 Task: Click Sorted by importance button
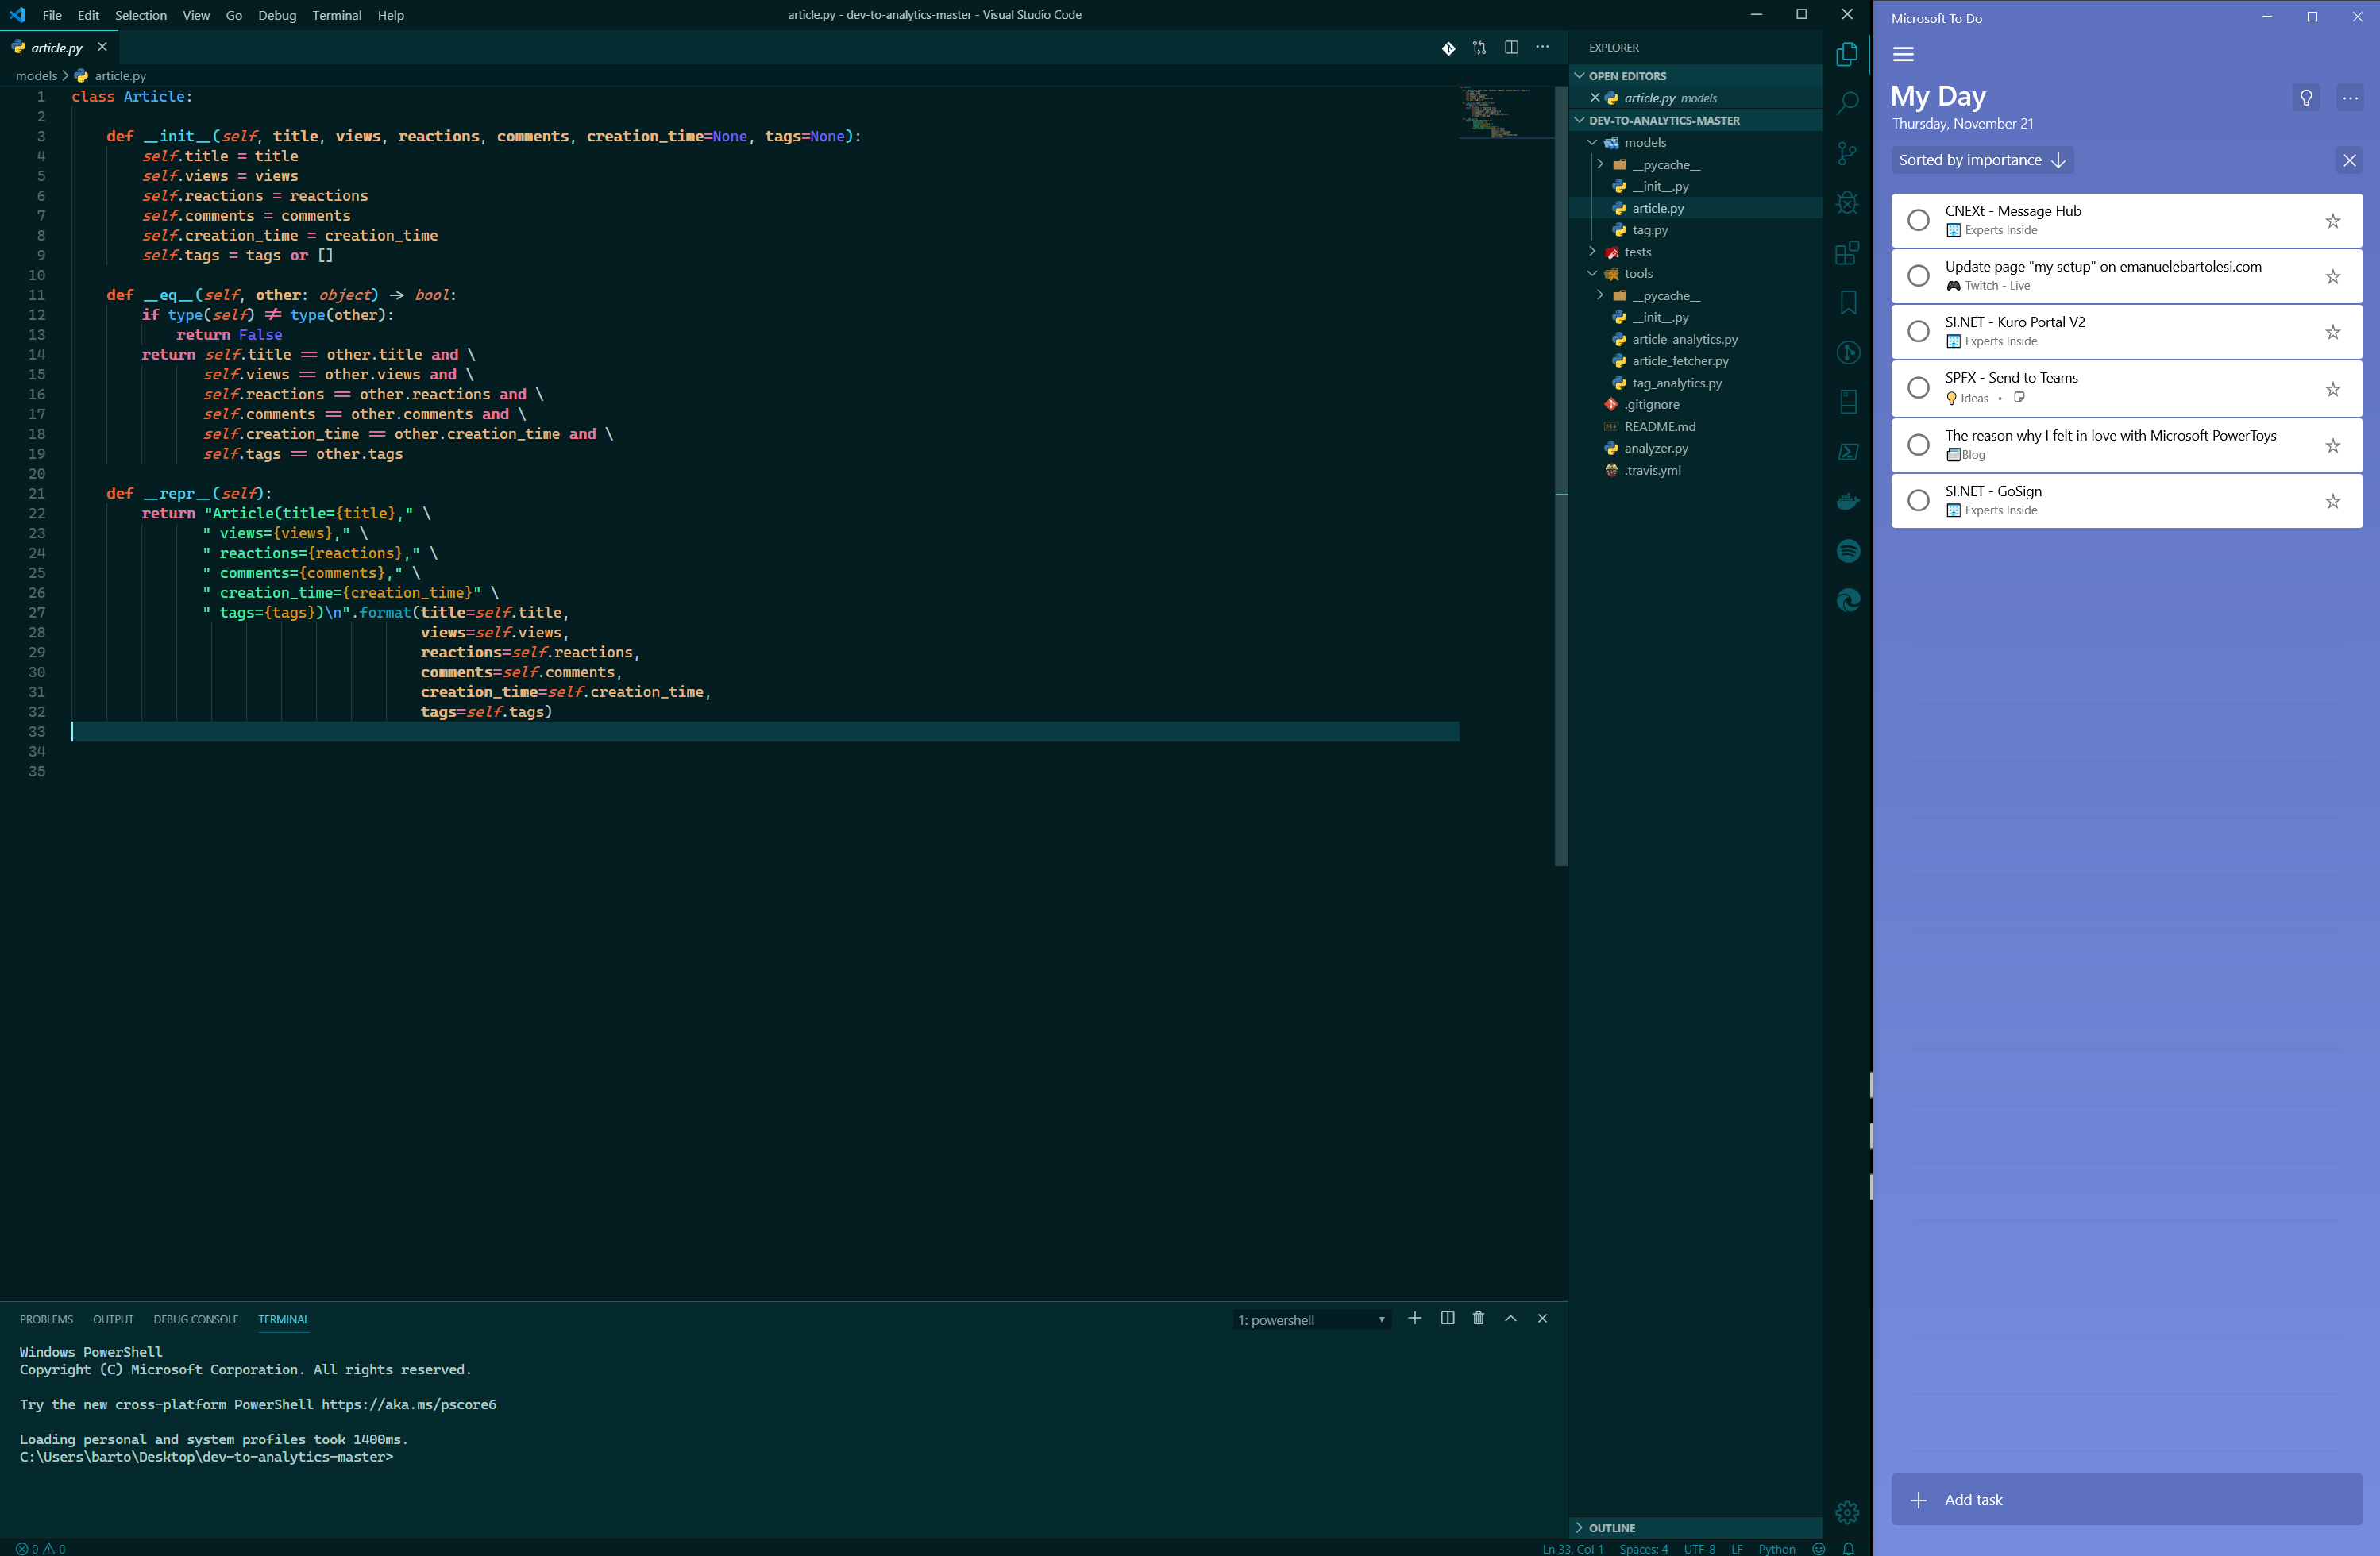(1980, 160)
